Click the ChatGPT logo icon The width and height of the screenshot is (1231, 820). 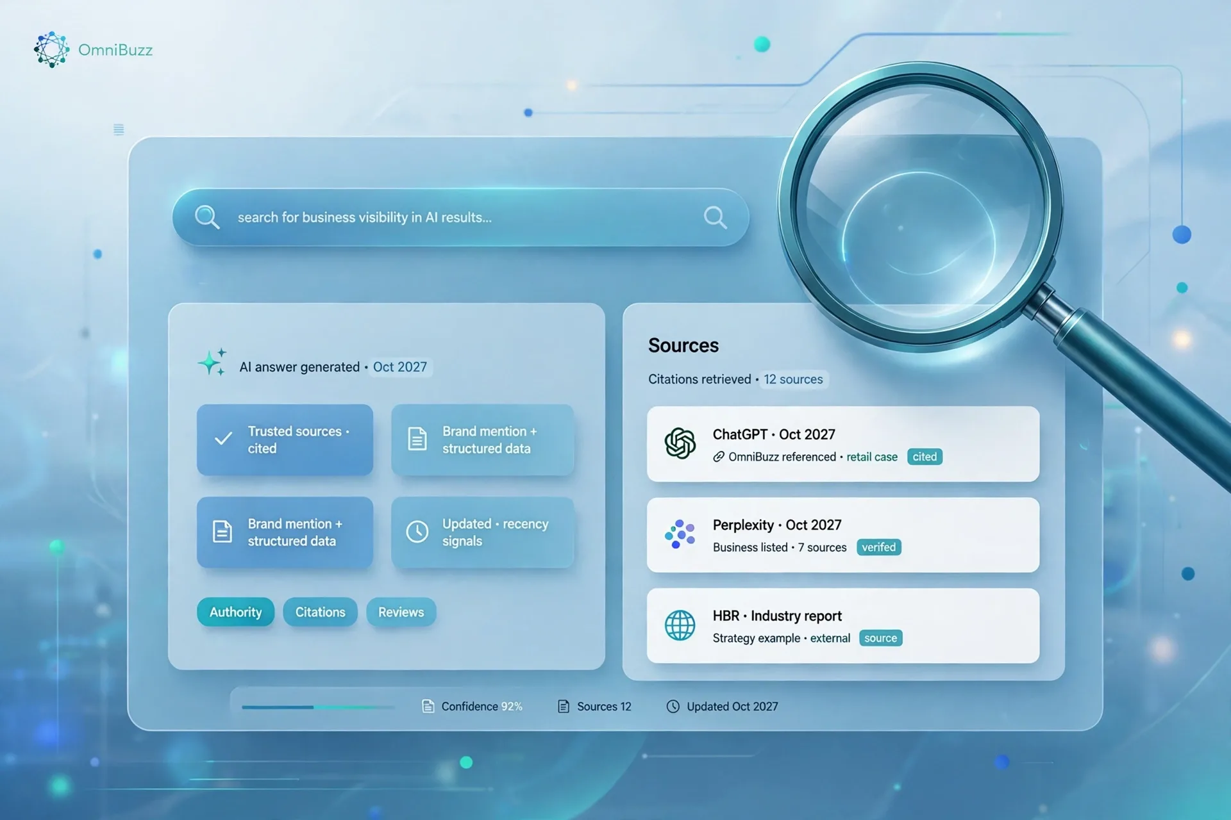pyautogui.click(x=680, y=443)
